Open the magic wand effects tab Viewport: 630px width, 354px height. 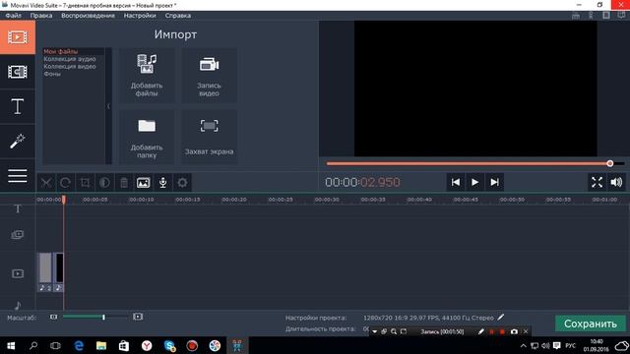coord(18,142)
